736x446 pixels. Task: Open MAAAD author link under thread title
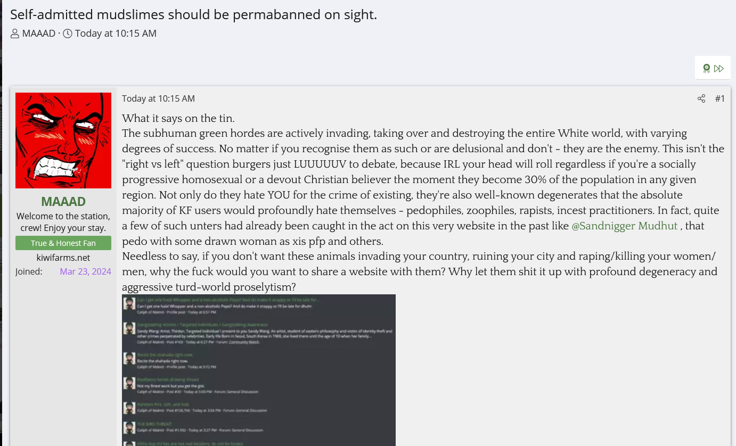39,34
